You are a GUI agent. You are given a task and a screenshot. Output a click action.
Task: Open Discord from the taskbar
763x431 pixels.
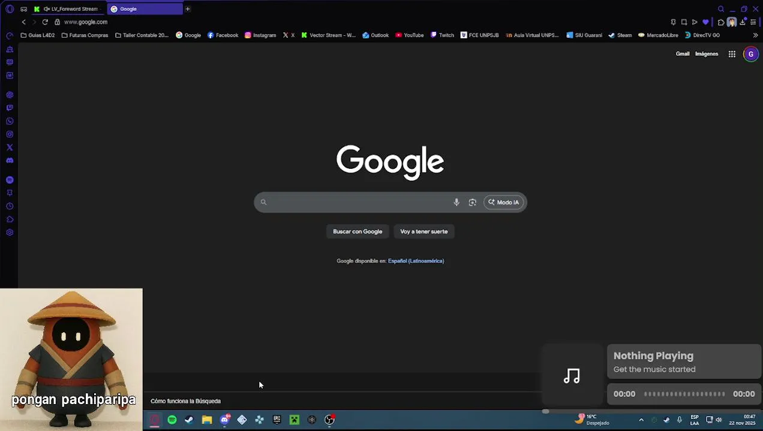tap(225, 420)
